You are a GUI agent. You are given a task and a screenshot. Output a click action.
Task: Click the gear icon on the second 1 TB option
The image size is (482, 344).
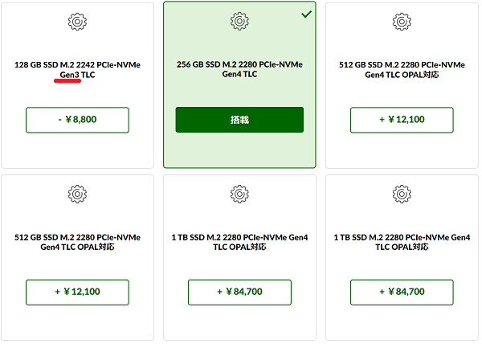(x=402, y=194)
